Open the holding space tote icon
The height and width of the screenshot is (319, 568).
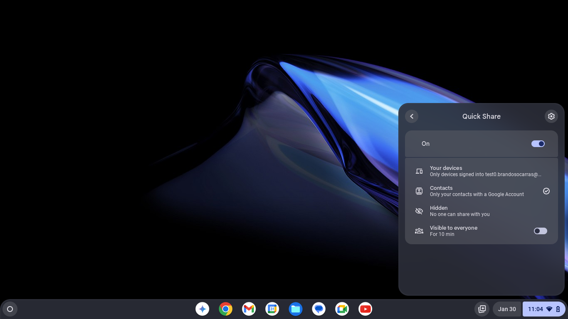[x=482, y=309]
